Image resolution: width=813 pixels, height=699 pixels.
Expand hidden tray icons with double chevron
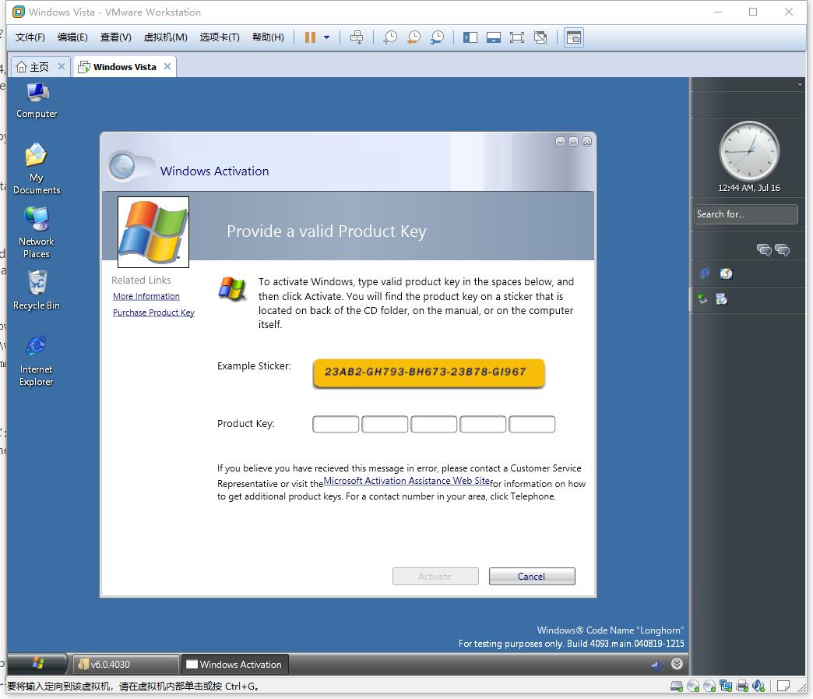pyautogui.click(x=677, y=664)
